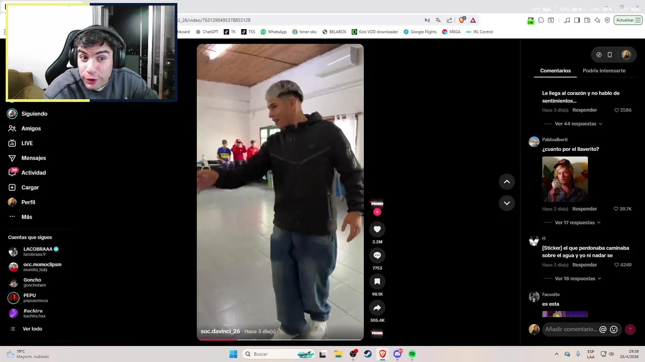Open Mensajes in the sidebar

coord(33,158)
